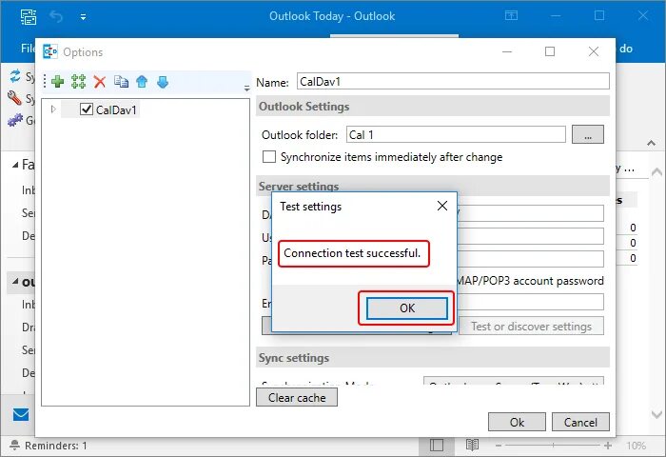This screenshot has width=666, height=457.
Task: Click Test or discover settings button
Action: click(531, 326)
